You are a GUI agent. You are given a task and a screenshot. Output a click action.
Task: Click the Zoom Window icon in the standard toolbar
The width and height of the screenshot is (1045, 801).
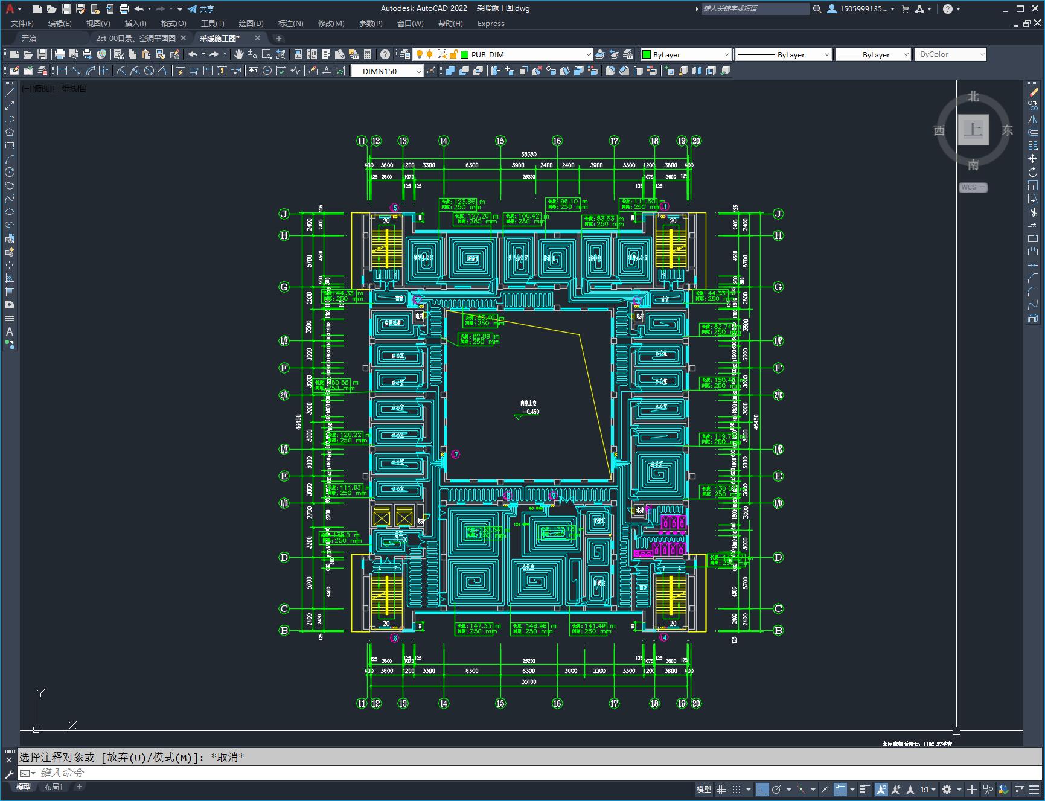[x=267, y=54]
